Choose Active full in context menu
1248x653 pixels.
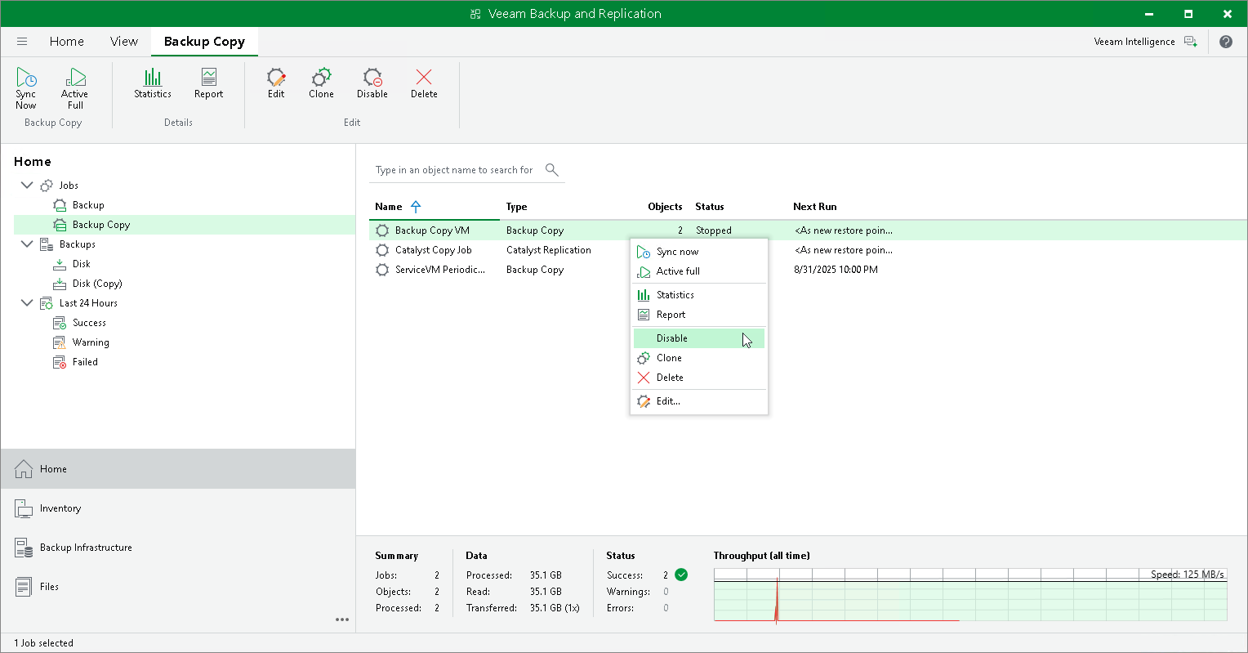(x=699, y=271)
